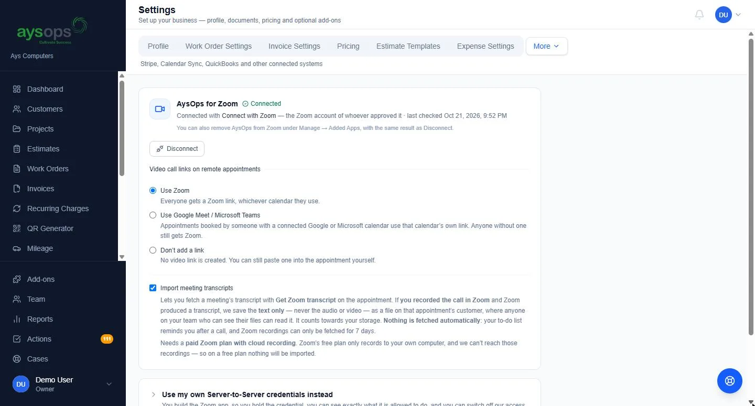This screenshot has height=406, width=755.
Task: Click the sidebar scroll down arrow
Action: click(x=122, y=257)
